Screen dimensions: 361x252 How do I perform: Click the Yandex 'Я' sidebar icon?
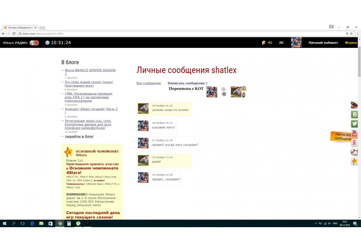coord(355,143)
